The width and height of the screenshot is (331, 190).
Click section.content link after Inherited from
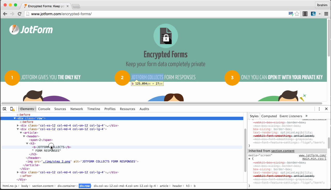[x=283, y=151]
